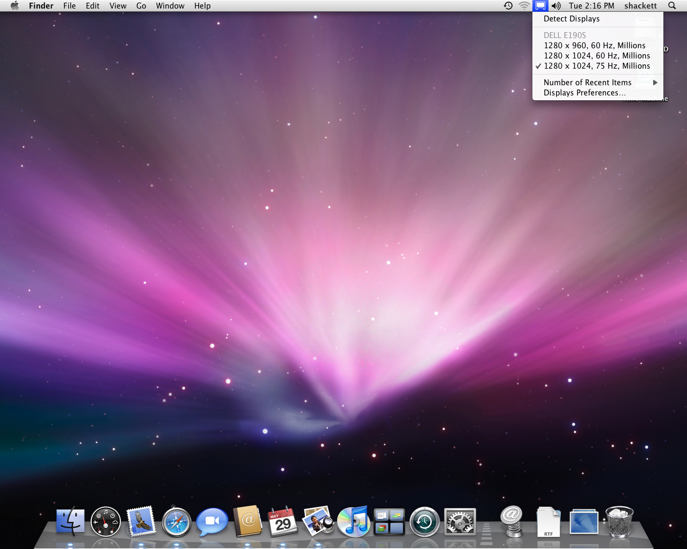Open the shackett user menu
The height and width of the screenshot is (549, 687).
pyautogui.click(x=640, y=6)
